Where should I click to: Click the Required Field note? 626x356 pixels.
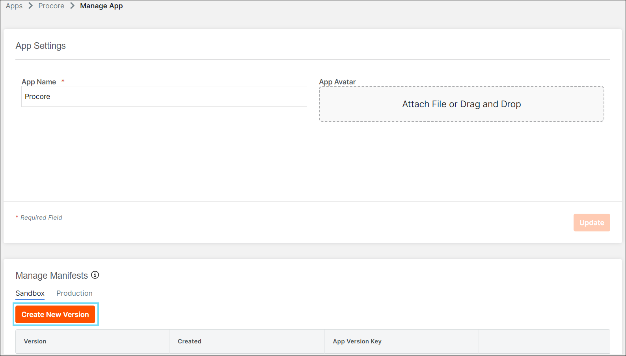coord(41,218)
